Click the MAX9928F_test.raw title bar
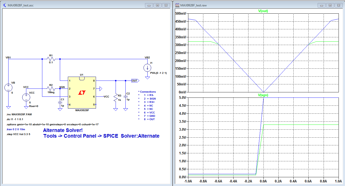This screenshot has height=186, width=345. (x=259, y=5)
